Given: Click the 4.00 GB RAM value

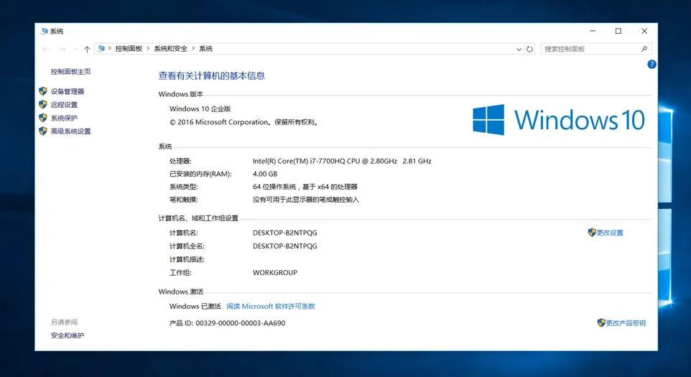Looking at the screenshot, I should pos(265,174).
